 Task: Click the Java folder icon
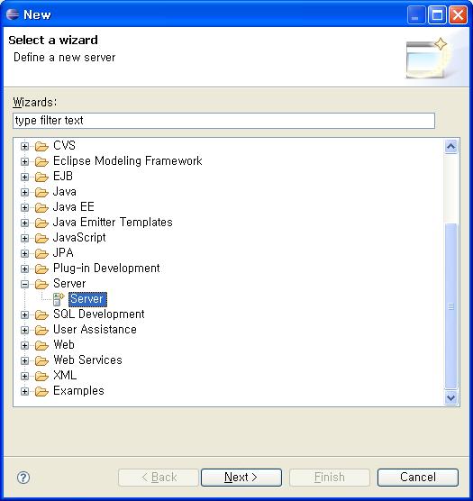tap(41, 192)
